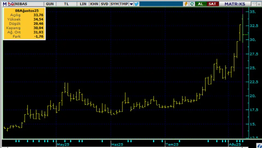
Task: Select the Açılış value 33,76
Action: [38, 15]
